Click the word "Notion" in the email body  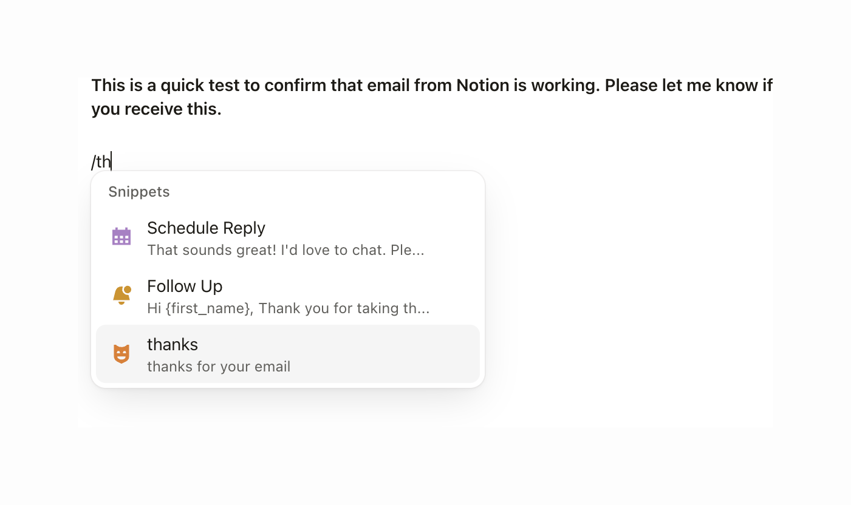[x=482, y=85]
